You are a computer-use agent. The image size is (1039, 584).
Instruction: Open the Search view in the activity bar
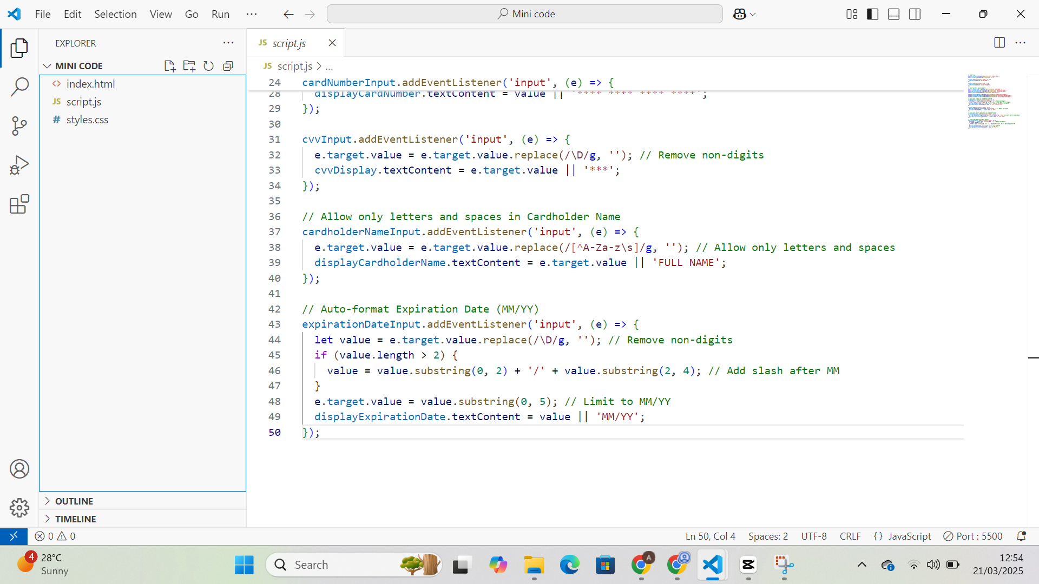coord(19,87)
